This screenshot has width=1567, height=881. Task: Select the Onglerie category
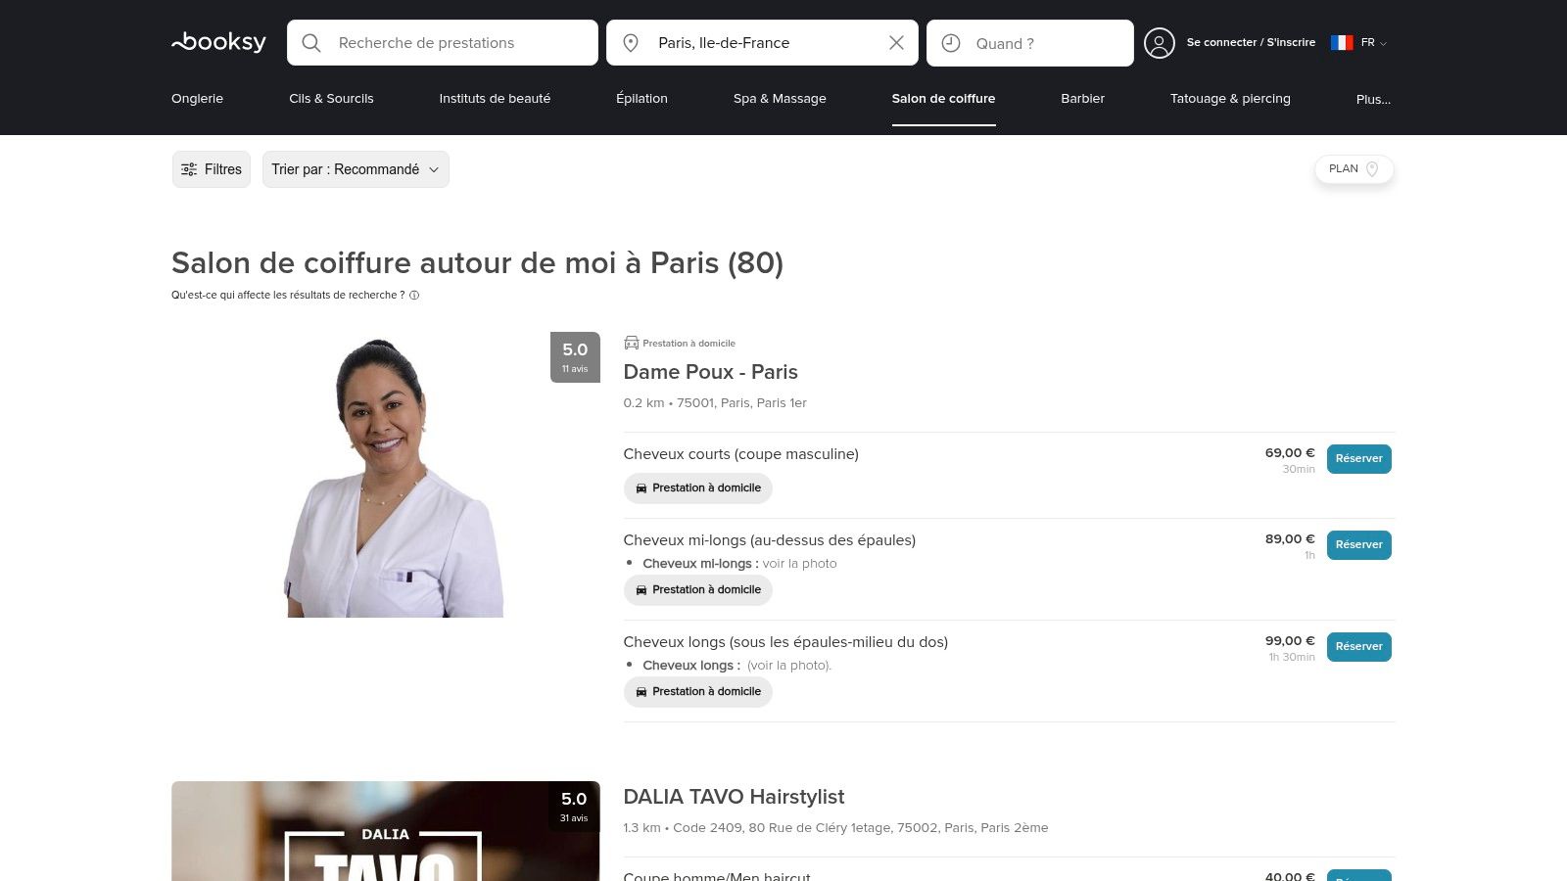click(x=197, y=99)
